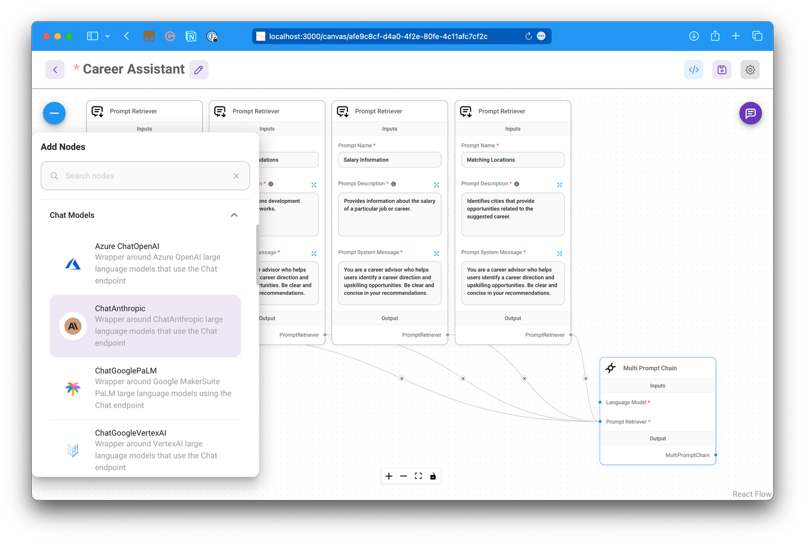
Task: Collapse the Chat Models section
Action: coord(234,215)
